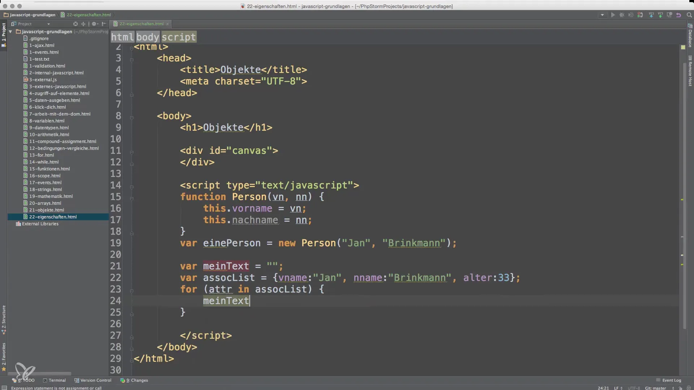Image resolution: width=694 pixels, height=390 pixels.
Task: Open Git: master branch popup
Action: (x=659, y=388)
